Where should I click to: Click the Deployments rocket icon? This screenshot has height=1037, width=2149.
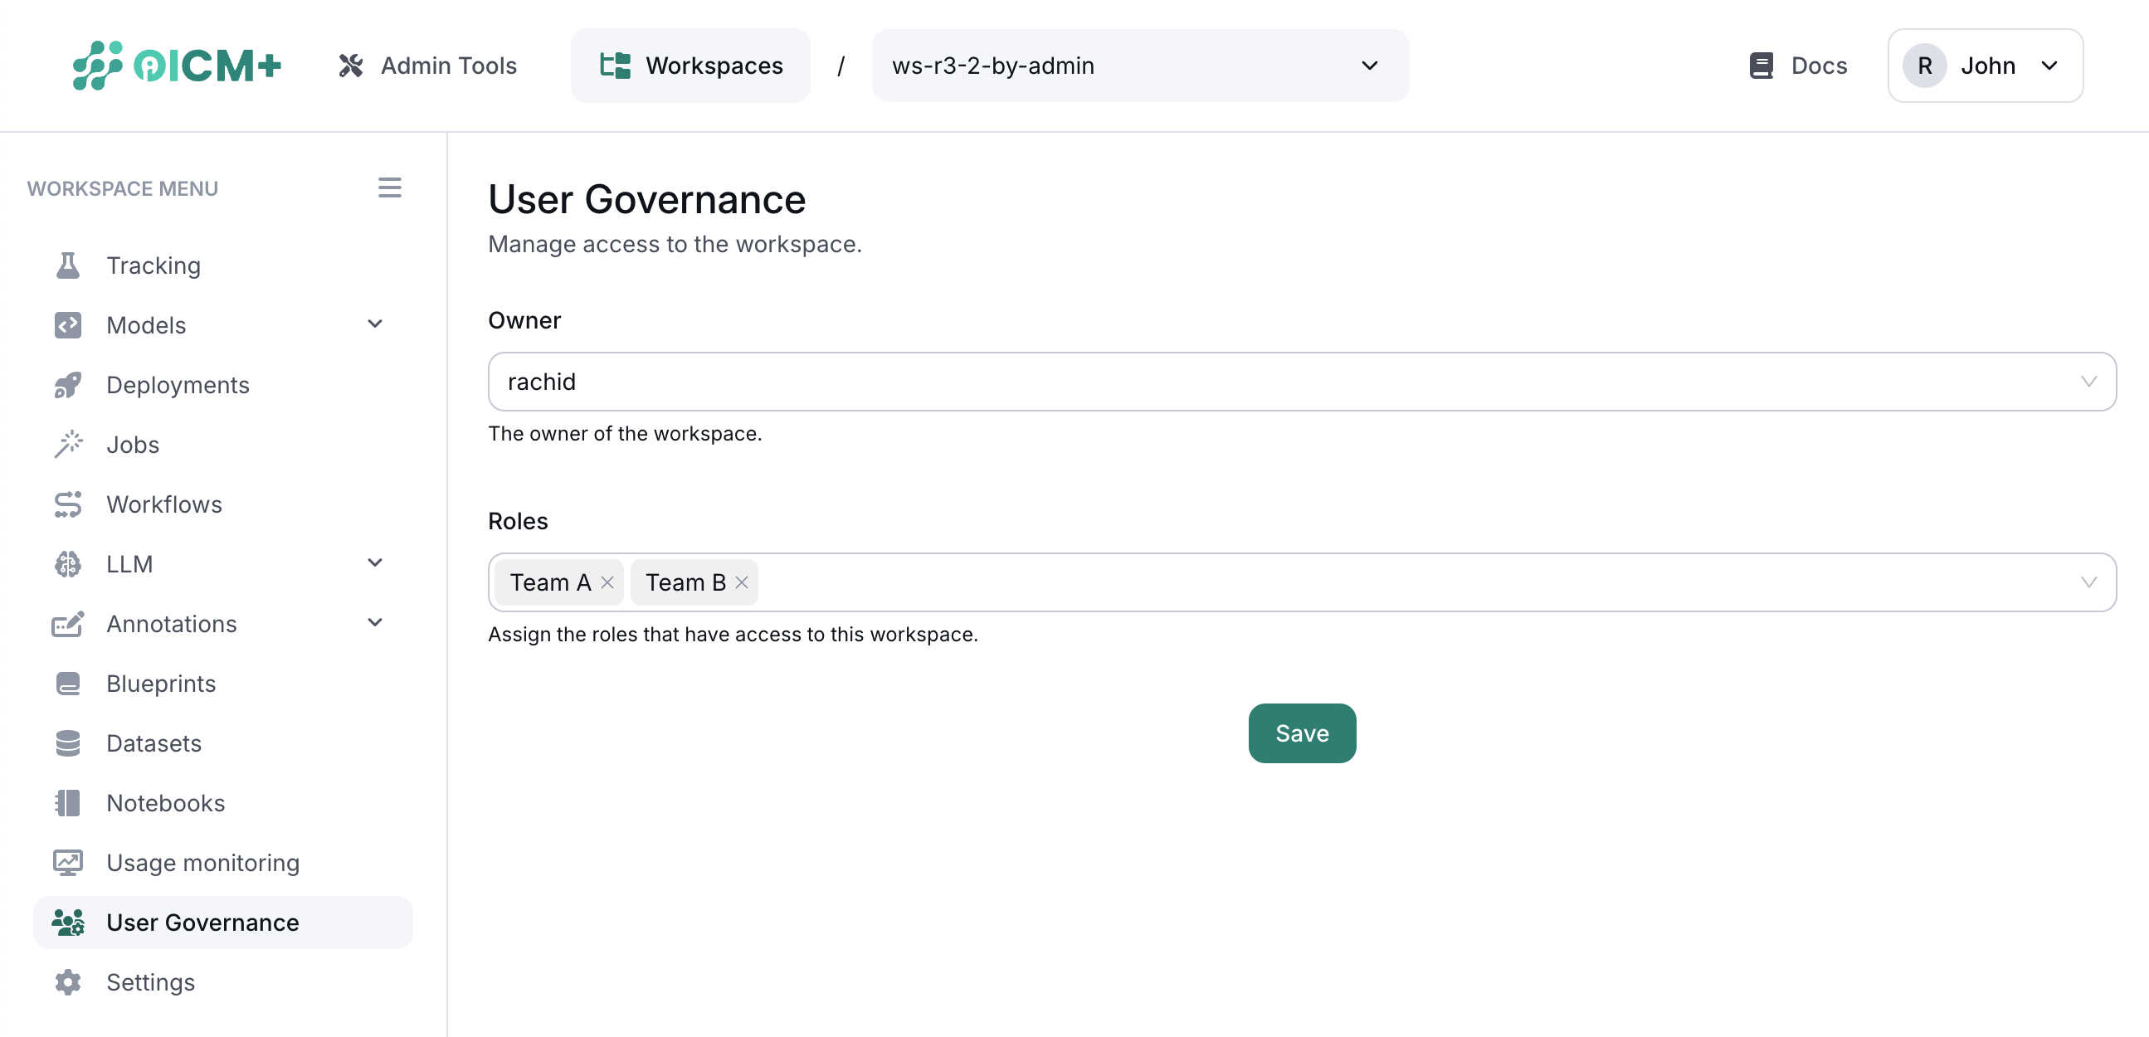point(67,385)
